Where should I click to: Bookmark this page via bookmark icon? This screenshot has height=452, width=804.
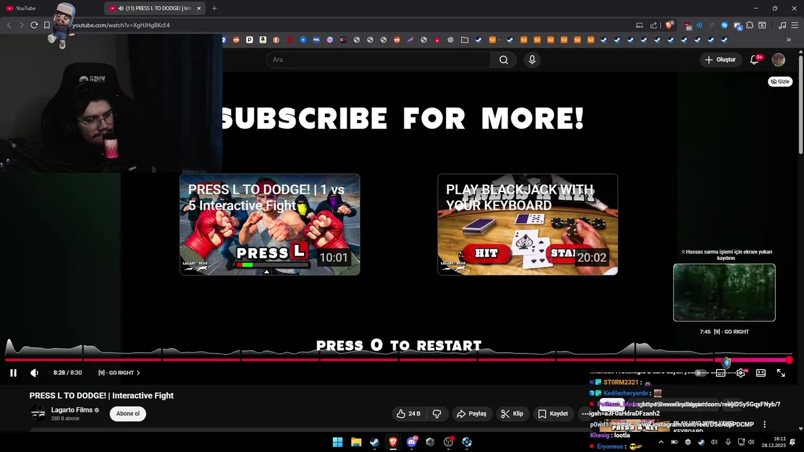pyautogui.click(x=46, y=25)
